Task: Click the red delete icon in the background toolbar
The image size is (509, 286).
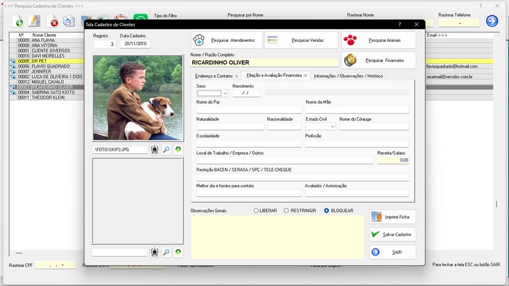Action: pos(52,22)
